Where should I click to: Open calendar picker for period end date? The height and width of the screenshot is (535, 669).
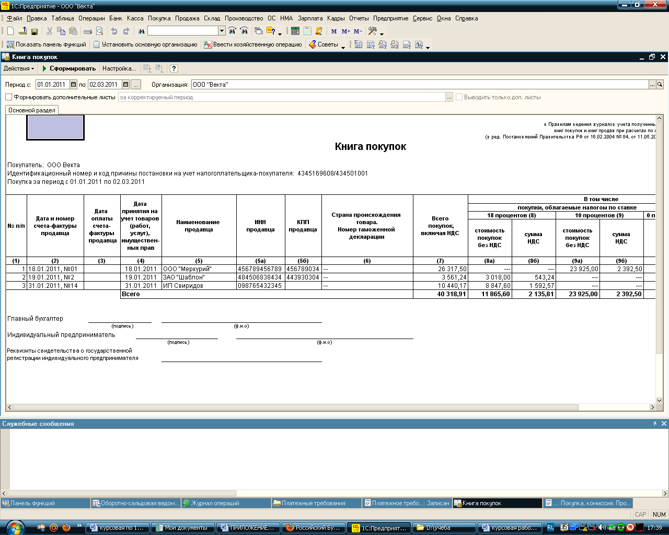(x=125, y=84)
